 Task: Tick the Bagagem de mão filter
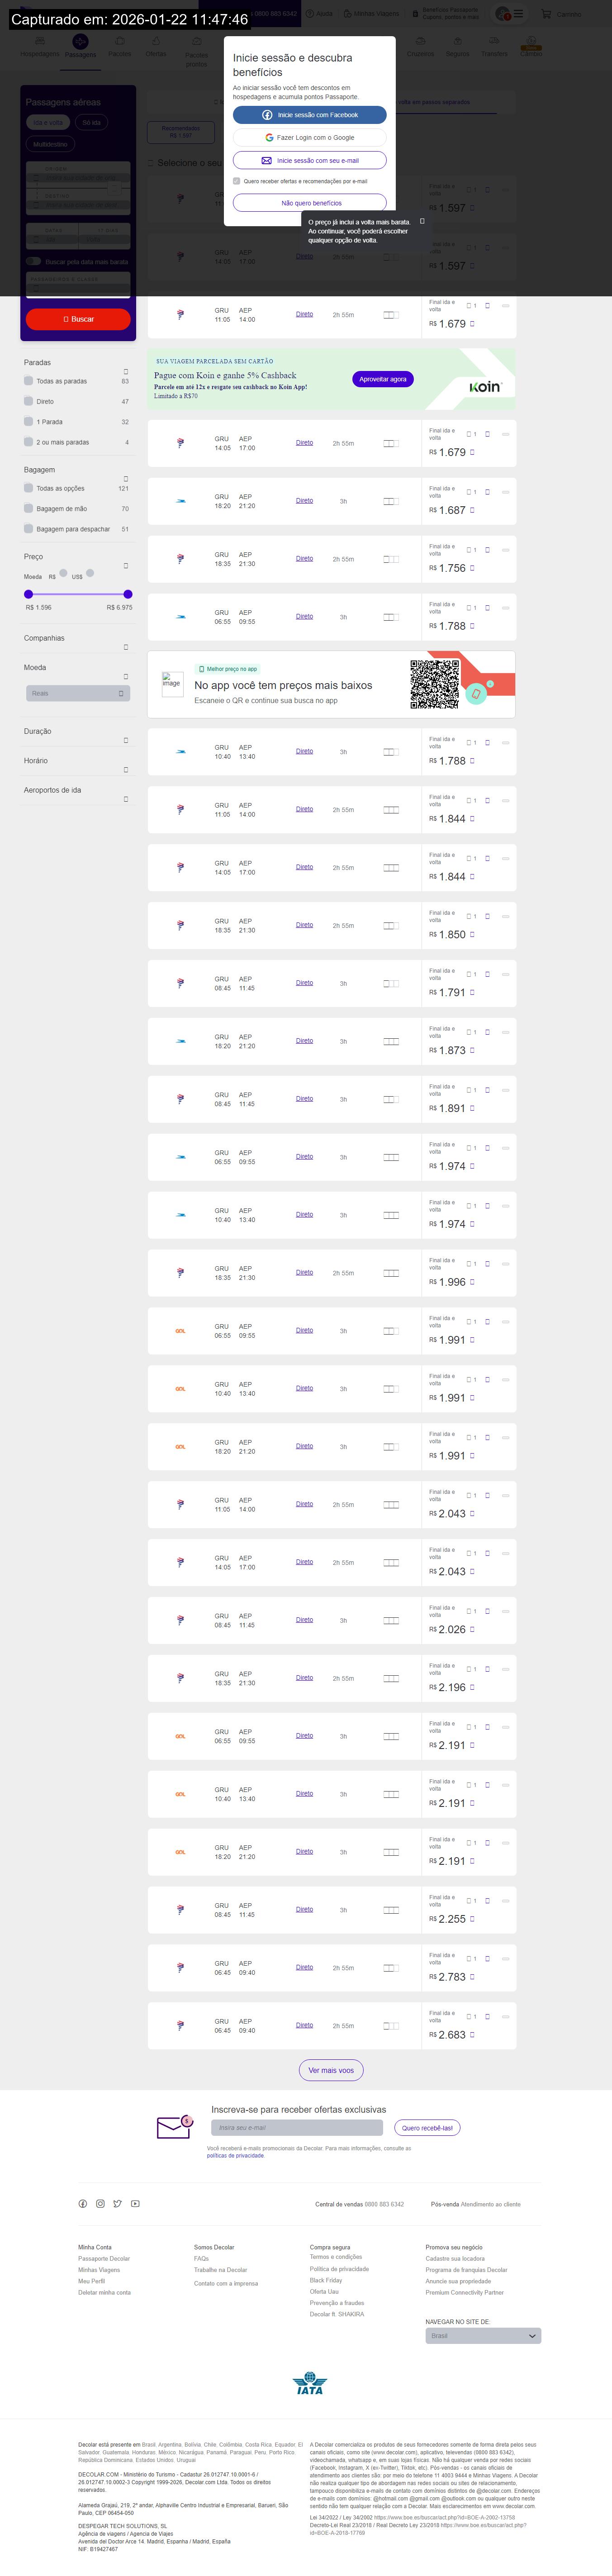[28, 509]
